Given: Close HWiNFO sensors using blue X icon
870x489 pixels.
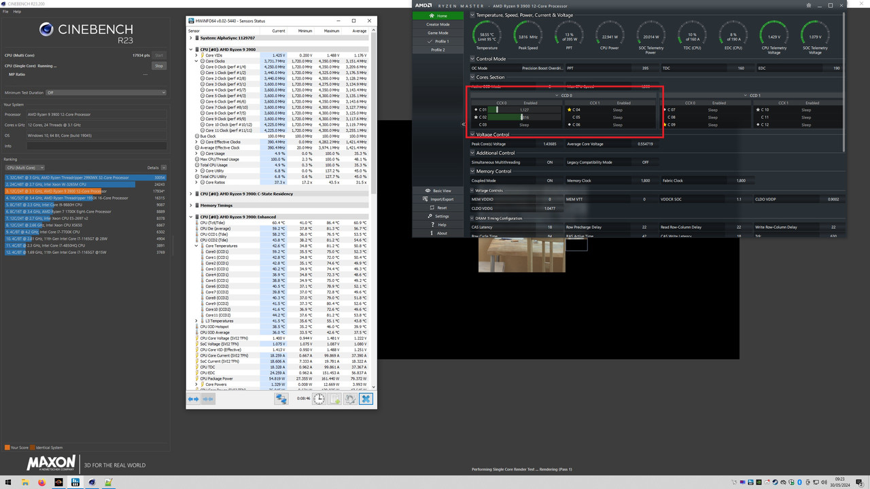Looking at the screenshot, I should click(x=366, y=399).
